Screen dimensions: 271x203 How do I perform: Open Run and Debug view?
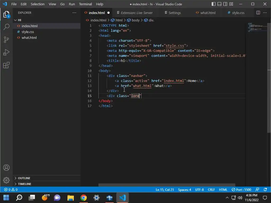[6, 52]
